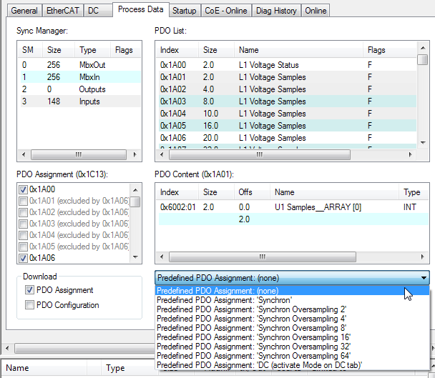Open the Online tab

click(316, 11)
